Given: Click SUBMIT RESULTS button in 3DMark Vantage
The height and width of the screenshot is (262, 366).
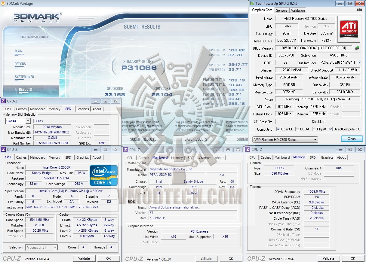Looking at the screenshot, I should point(143,139).
